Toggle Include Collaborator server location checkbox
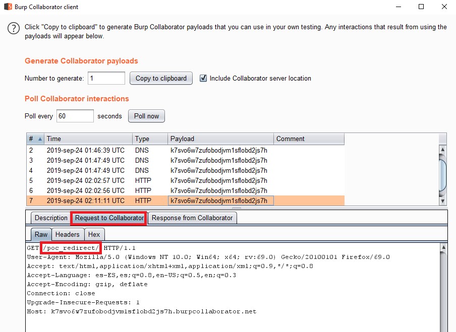 203,78
